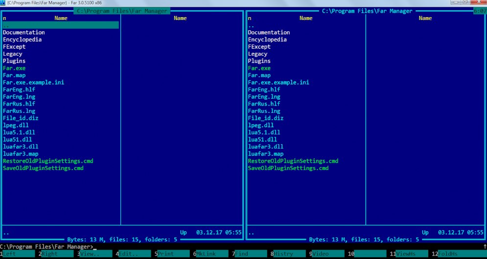This screenshot has height=259, width=487.
Task: Click the Print key-bar button
Action: 173,254
